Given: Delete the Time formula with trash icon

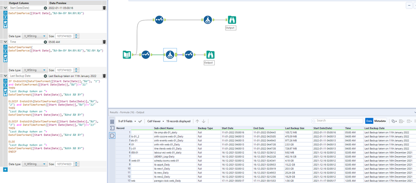Looking at the screenshot, I should coord(104,42).
